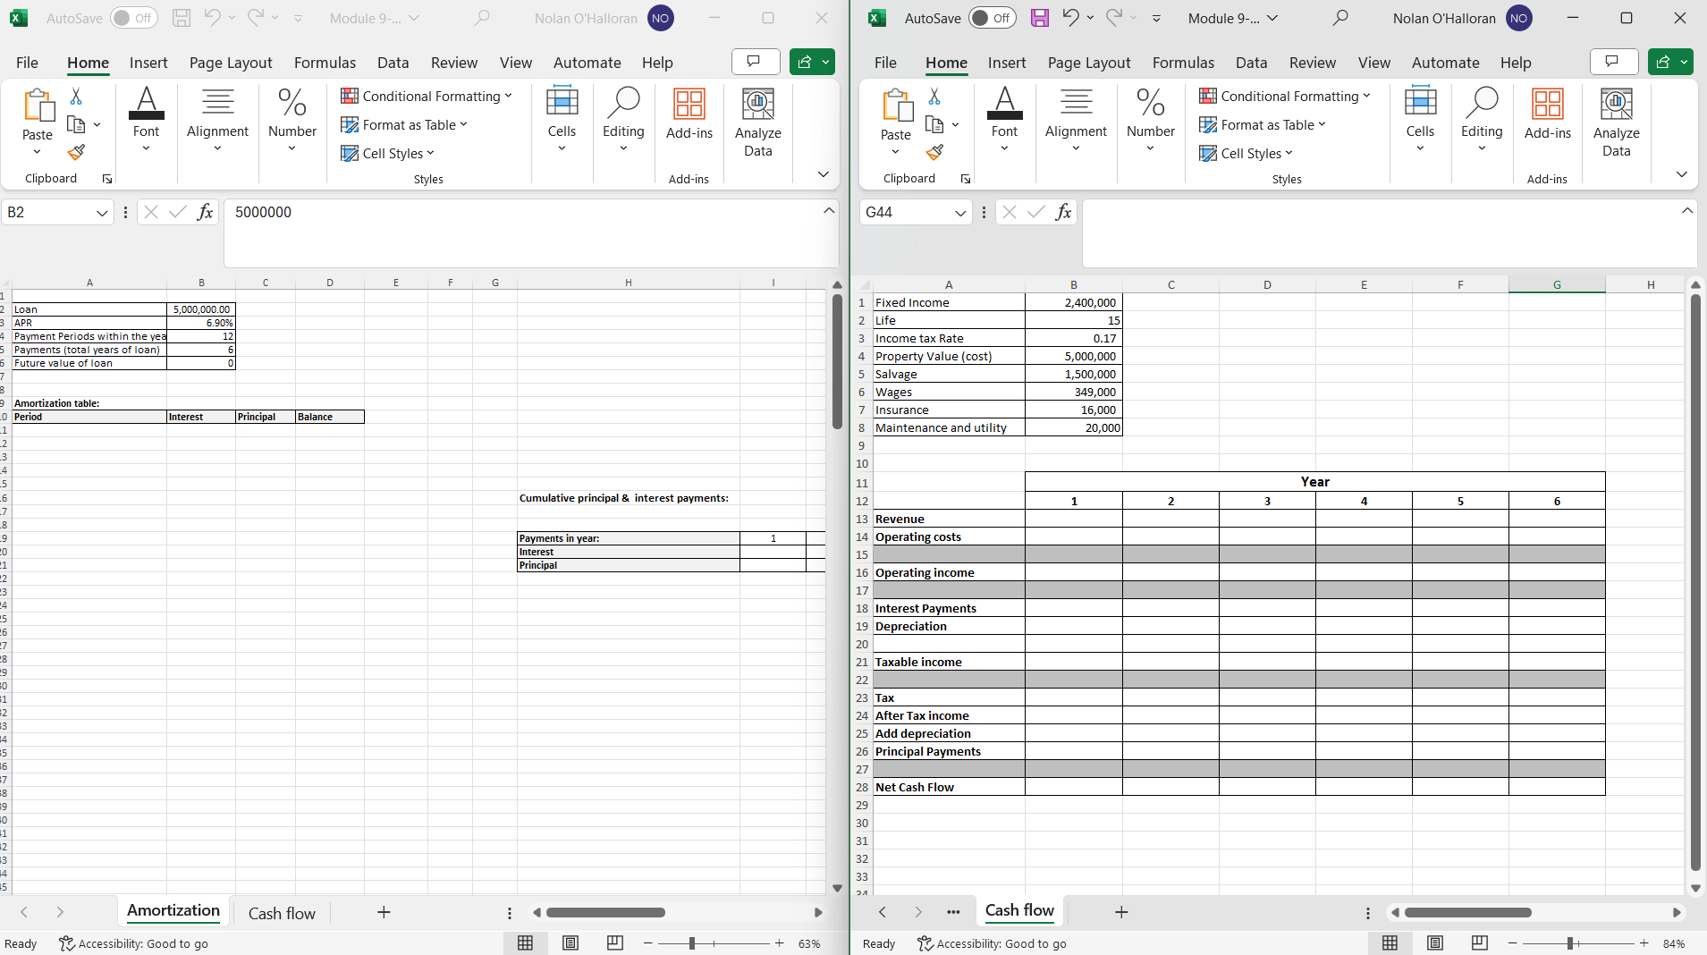This screenshot has height=955, width=1707.
Task: Open Alignment group in right window
Action: pos(1076,120)
